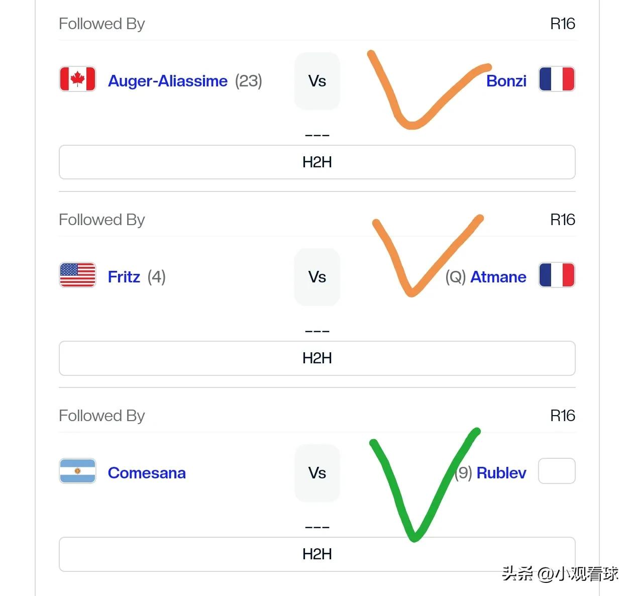Screen dimensions: 633x596
Task: Open H2H for Fritz vs Atmane
Action: point(317,358)
